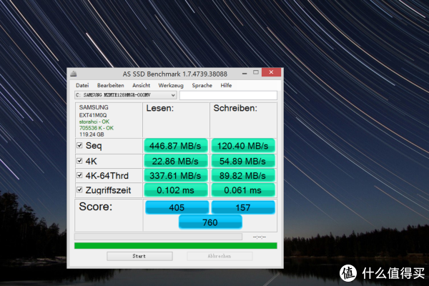Image resolution: width=429 pixels, height=286 pixels.
Task: Uncheck the Seq test checkbox
Action: pyautogui.click(x=79, y=145)
